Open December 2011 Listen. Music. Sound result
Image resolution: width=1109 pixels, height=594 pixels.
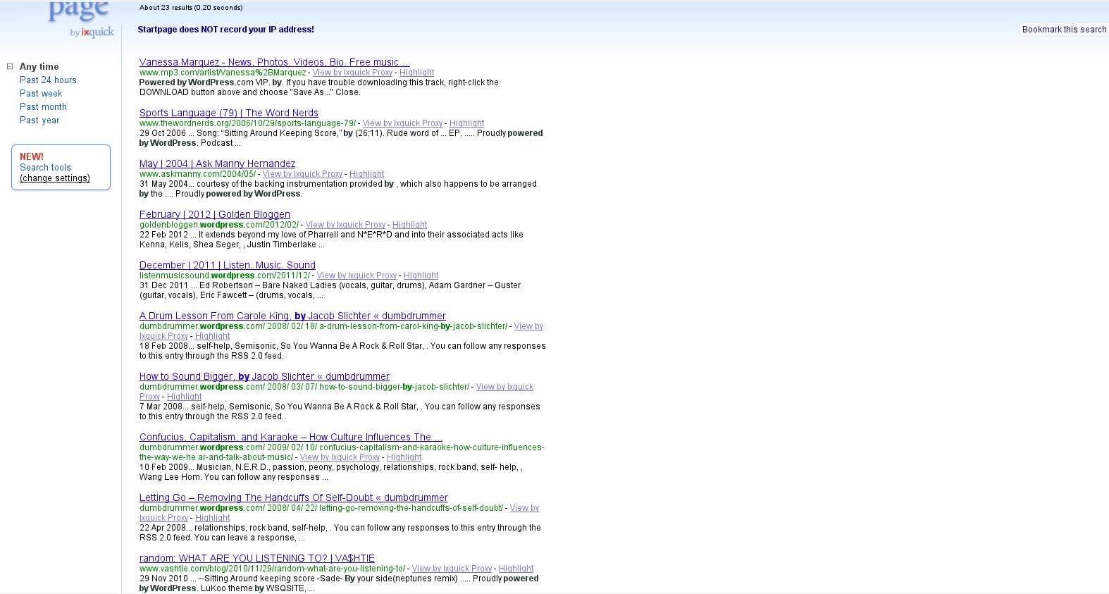(228, 265)
